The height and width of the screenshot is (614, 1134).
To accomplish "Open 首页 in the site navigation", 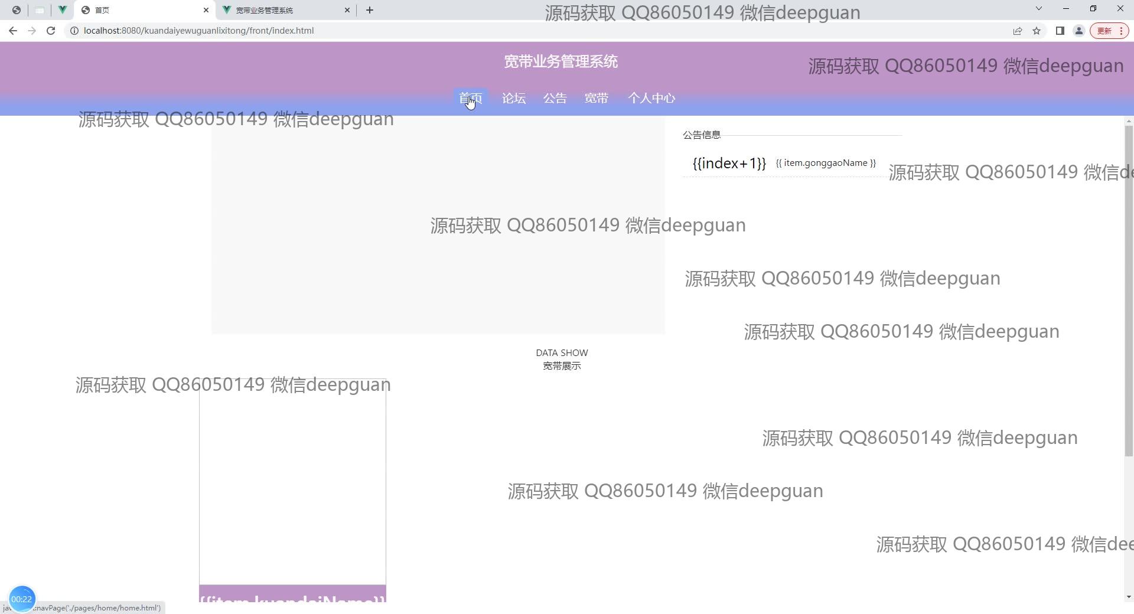I will click(x=471, y=99).
